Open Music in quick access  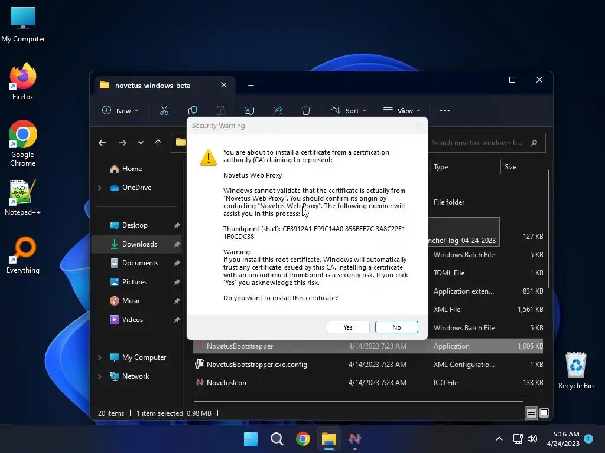131,301
